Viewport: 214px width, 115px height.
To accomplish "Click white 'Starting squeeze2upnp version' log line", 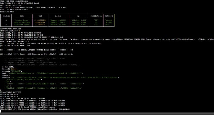I will click(x=51, y=43).
